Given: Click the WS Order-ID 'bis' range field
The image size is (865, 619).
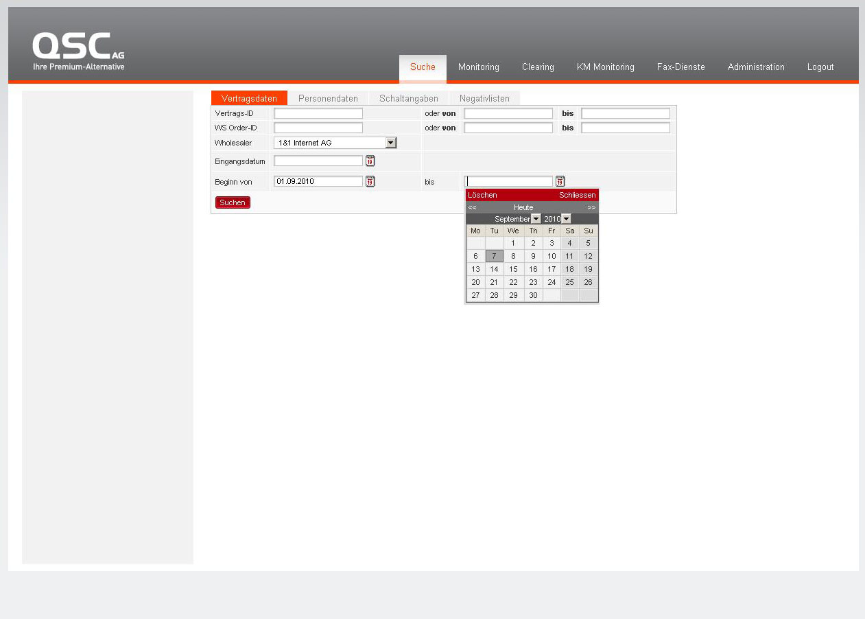Looking at the screenshot, I should click(x=626, y=128).
